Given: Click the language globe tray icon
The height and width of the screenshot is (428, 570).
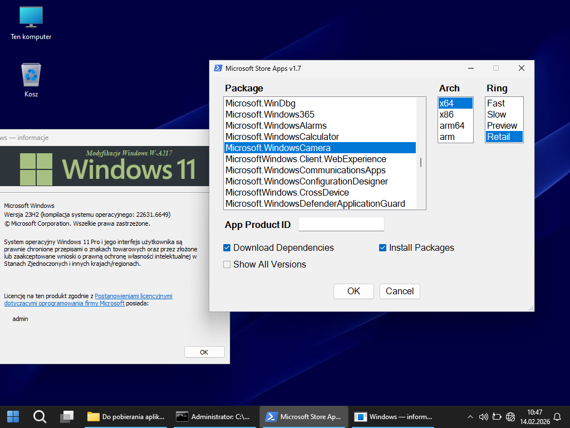Looking at the screenshot, I should click(x=510, y=416).
